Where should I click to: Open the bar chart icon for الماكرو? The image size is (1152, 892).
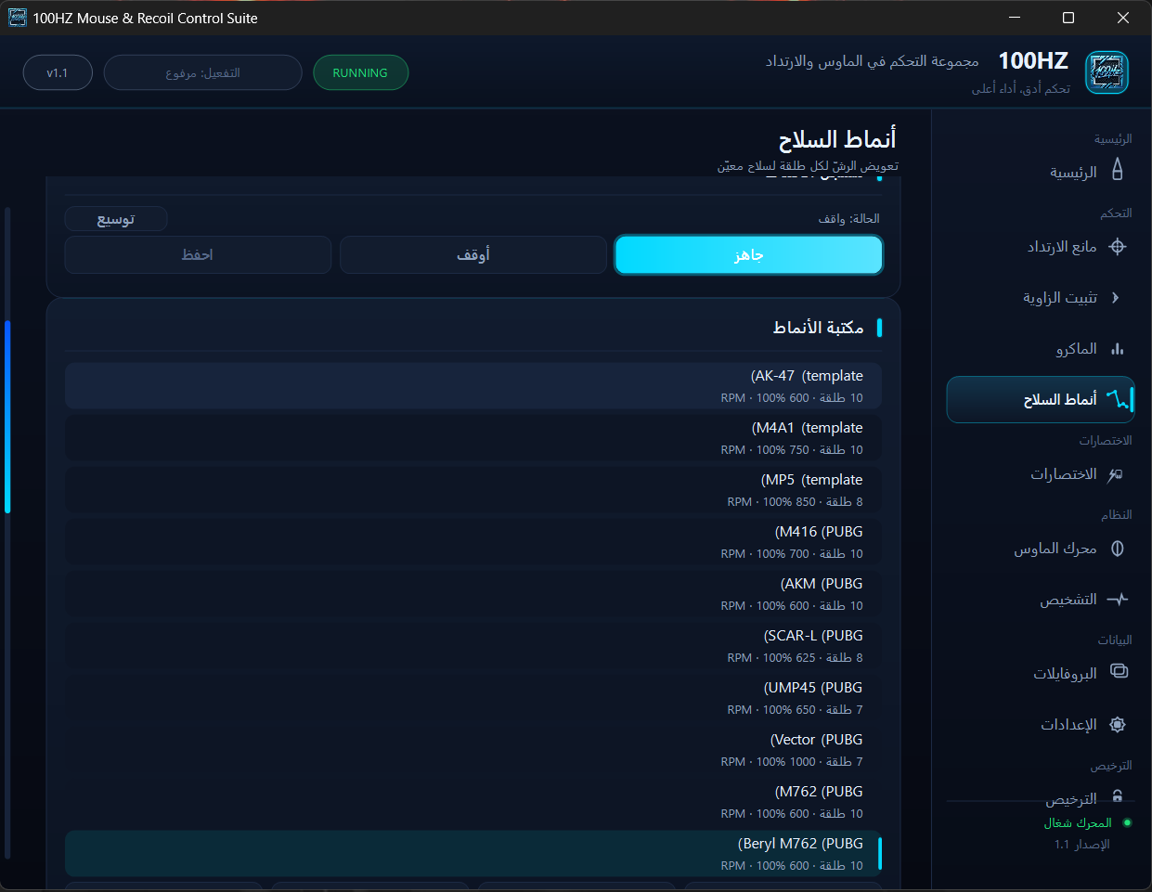(1118, 349)
